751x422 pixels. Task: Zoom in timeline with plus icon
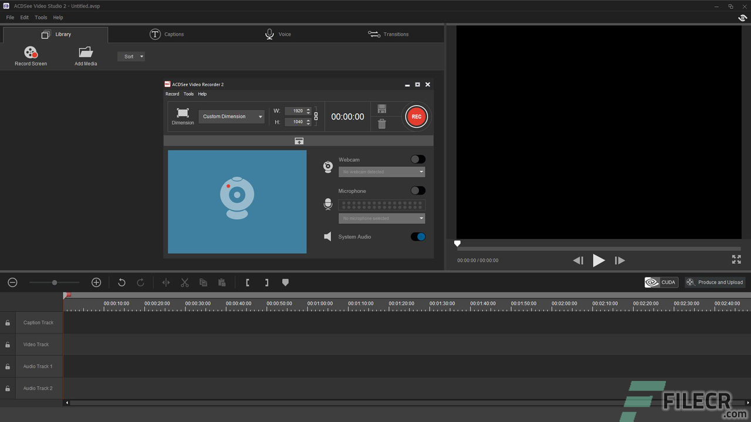coord(96,283)
